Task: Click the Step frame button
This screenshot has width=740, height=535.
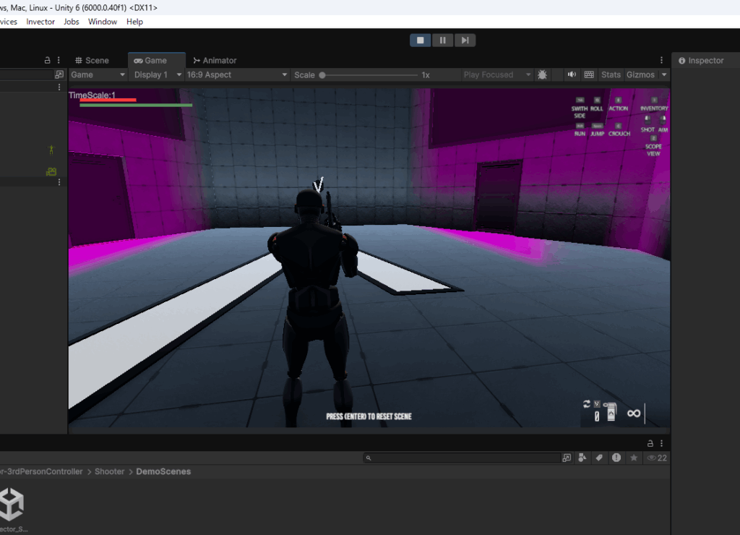Action: tap(465, 40)
